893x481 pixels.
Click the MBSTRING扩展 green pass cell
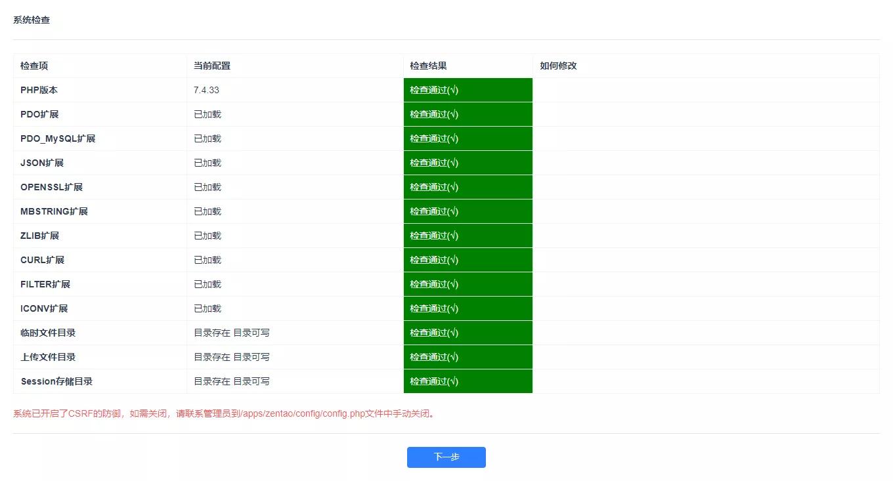(468, 211)
